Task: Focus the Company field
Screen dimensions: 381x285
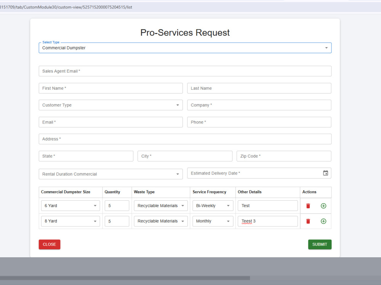Action: coord(259,105)
